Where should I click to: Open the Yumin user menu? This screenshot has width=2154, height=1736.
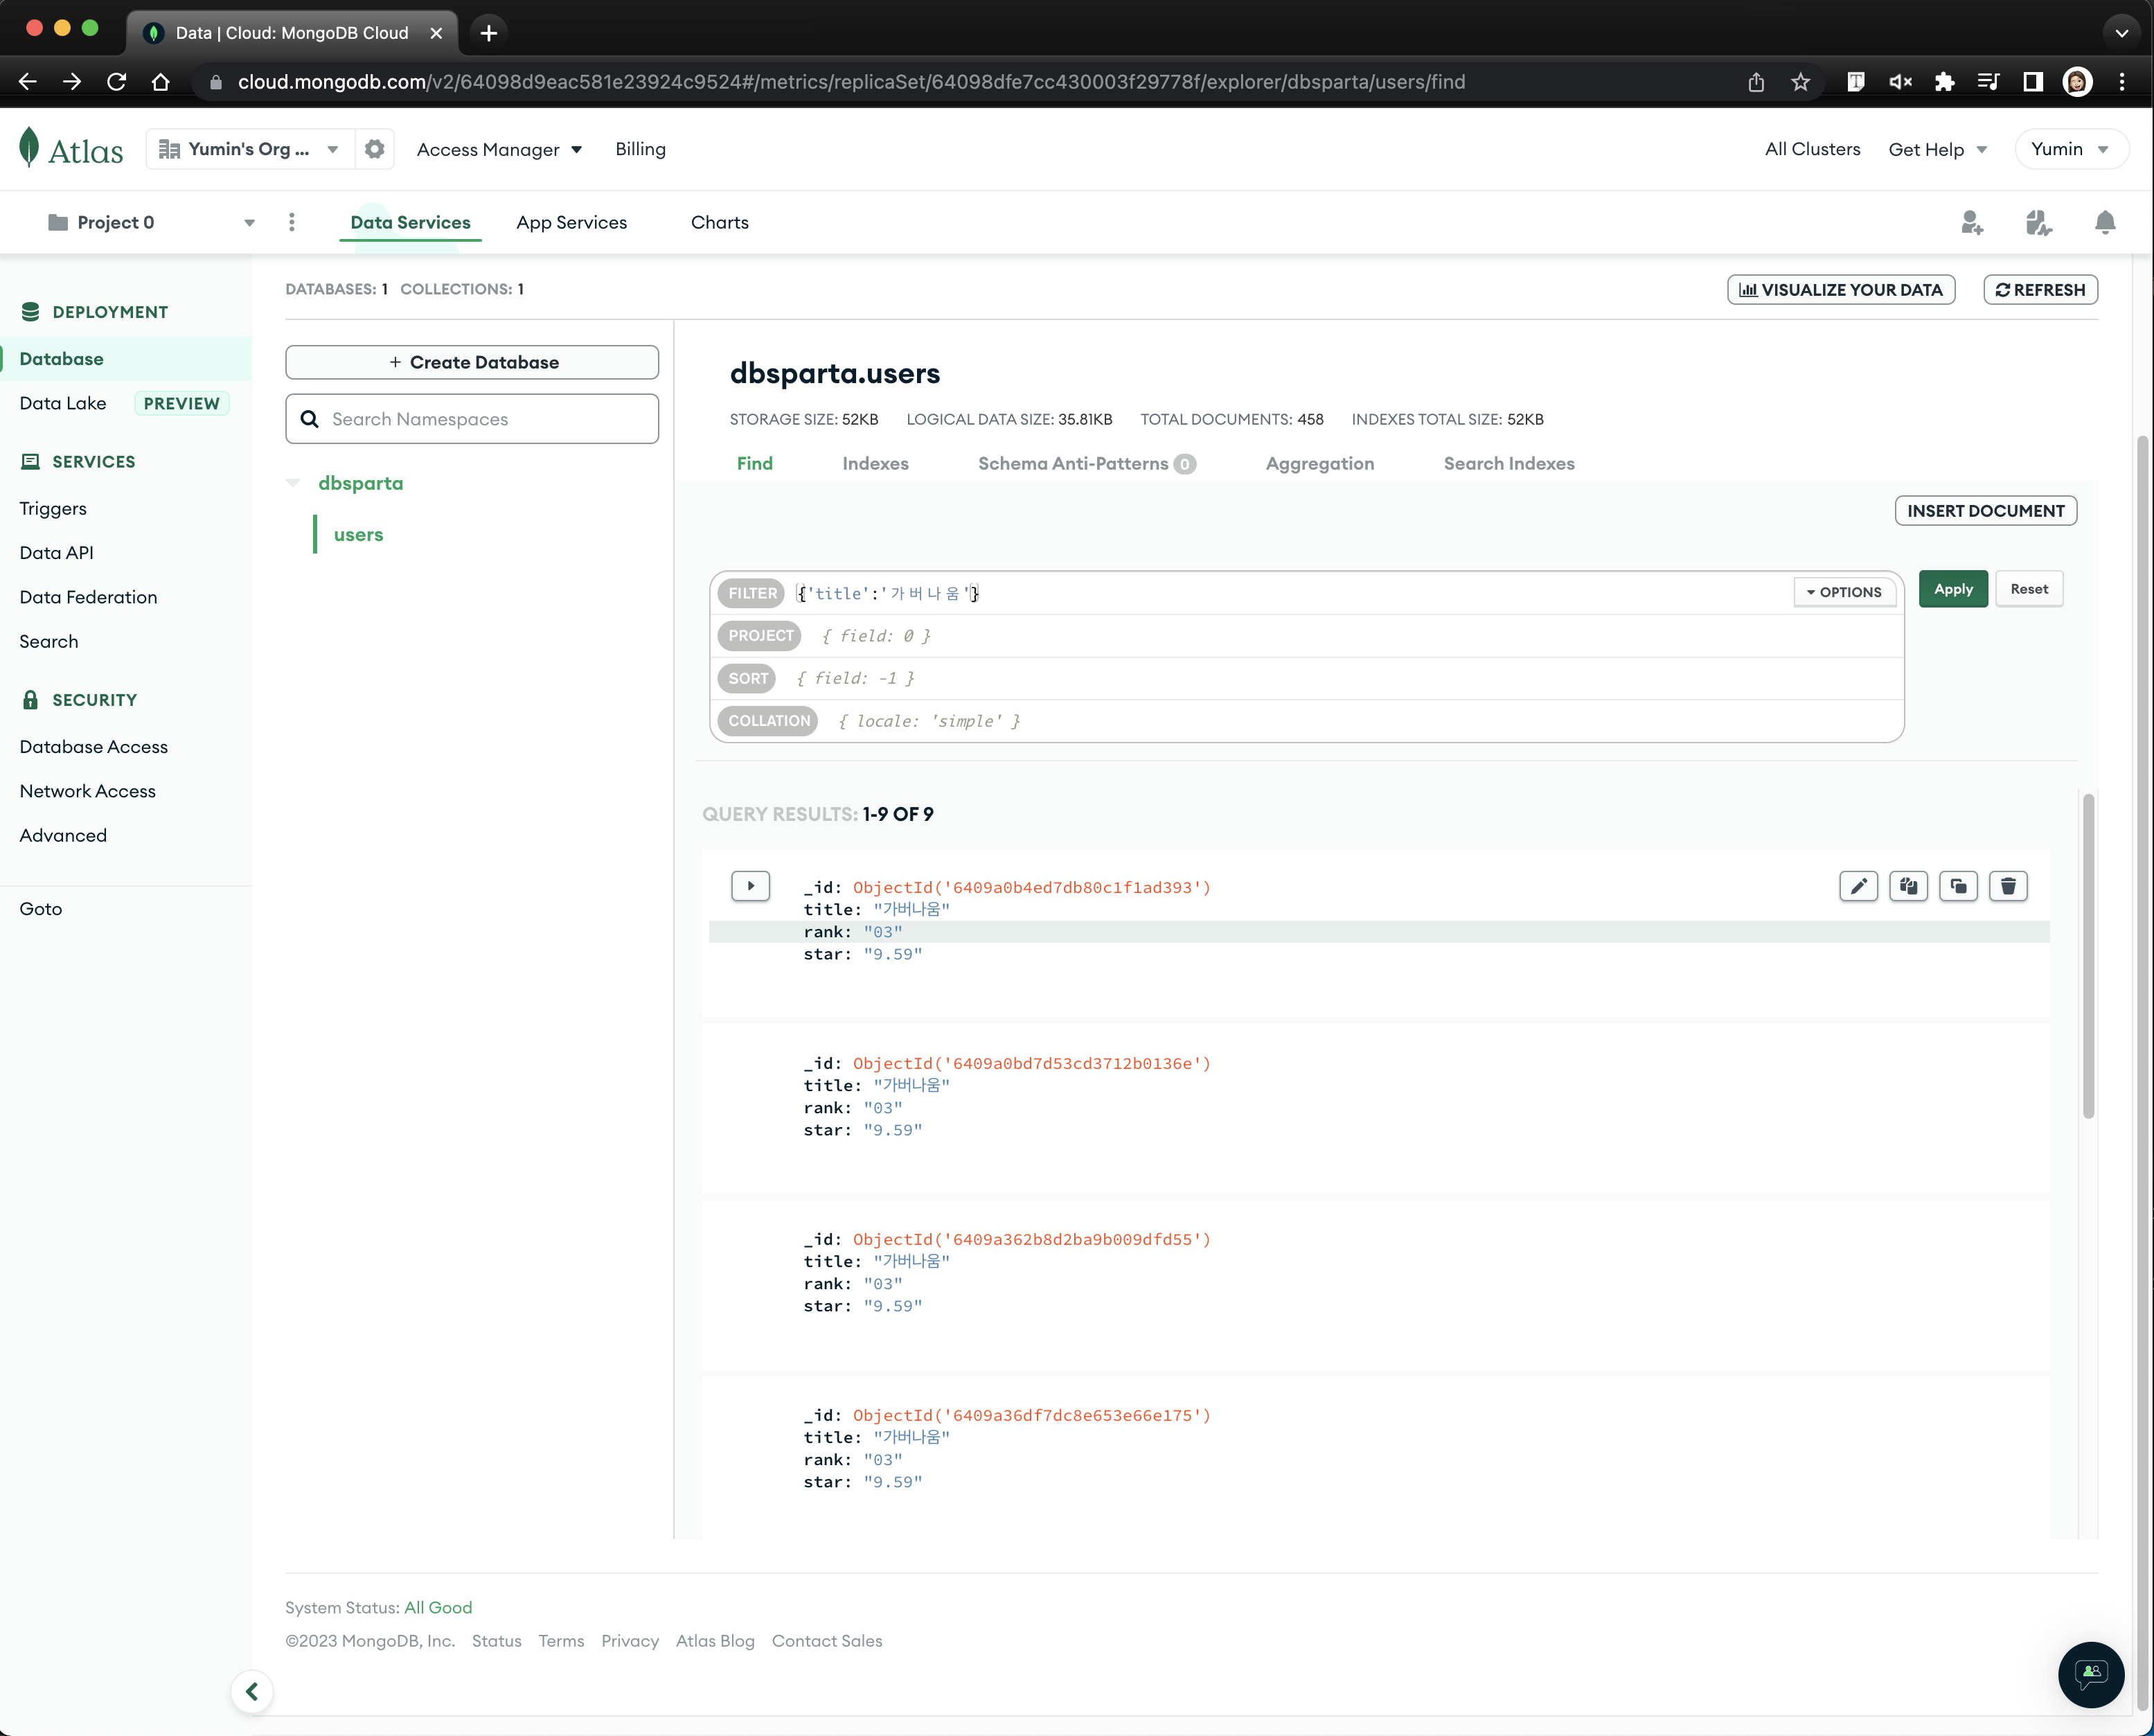(x=2071, y=149)
